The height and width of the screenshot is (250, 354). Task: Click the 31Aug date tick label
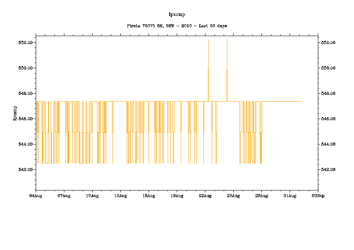coord(290,196)
